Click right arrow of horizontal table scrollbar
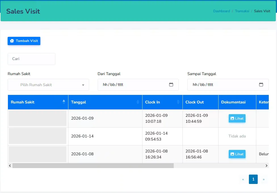Screen dimensions: 277x193 (266, 166)
